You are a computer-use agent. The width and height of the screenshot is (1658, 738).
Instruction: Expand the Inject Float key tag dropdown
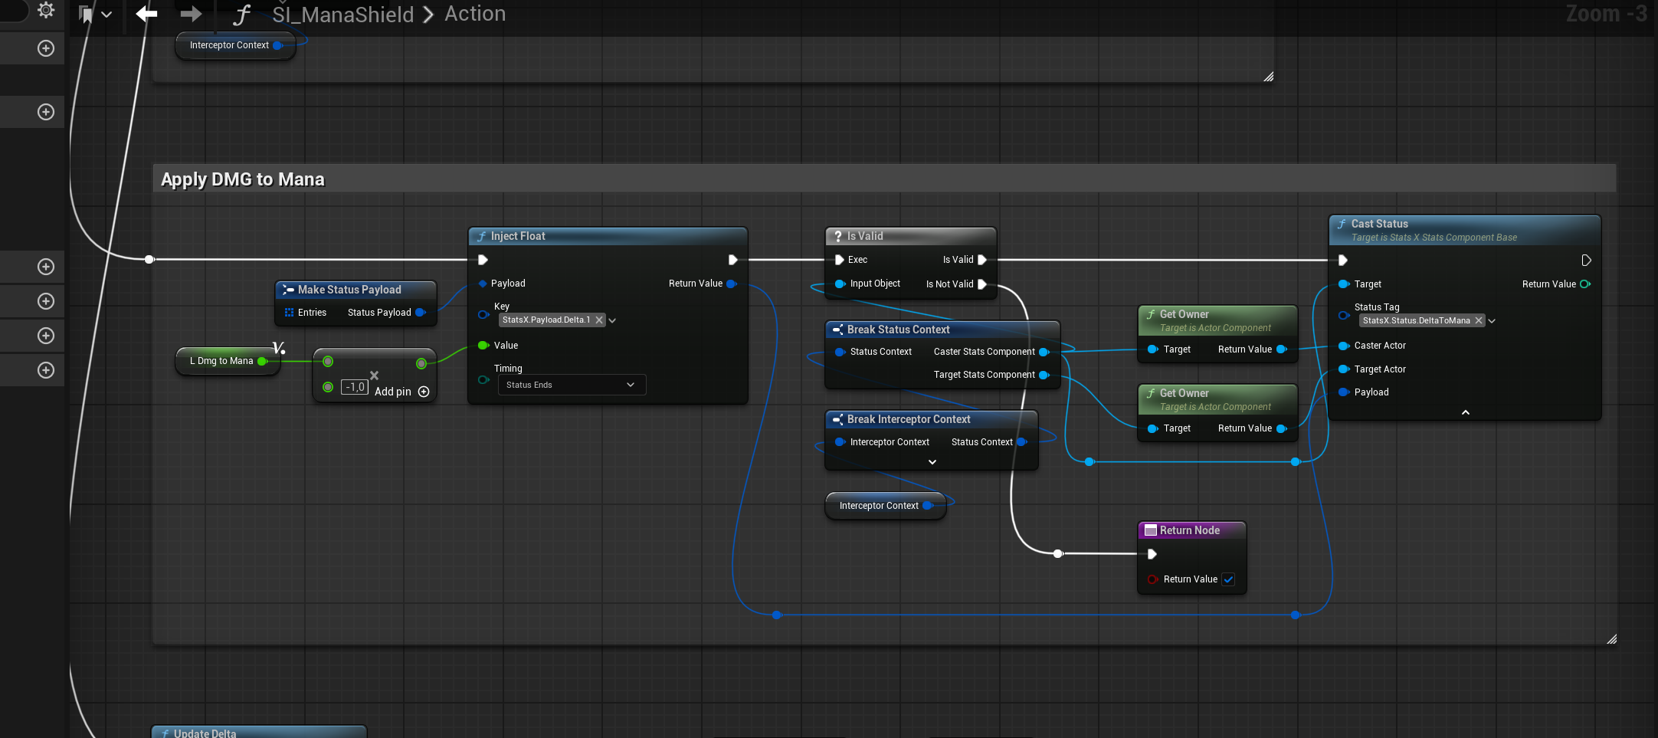tap(612, 320)
